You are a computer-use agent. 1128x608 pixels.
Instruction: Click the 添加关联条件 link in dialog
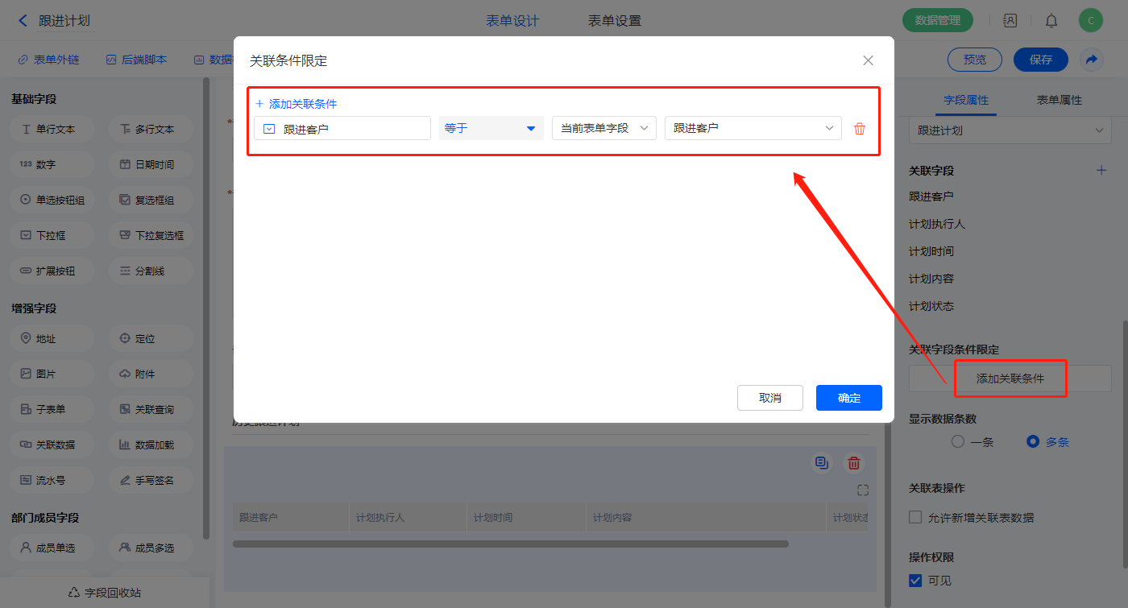[x=296, y=104]
